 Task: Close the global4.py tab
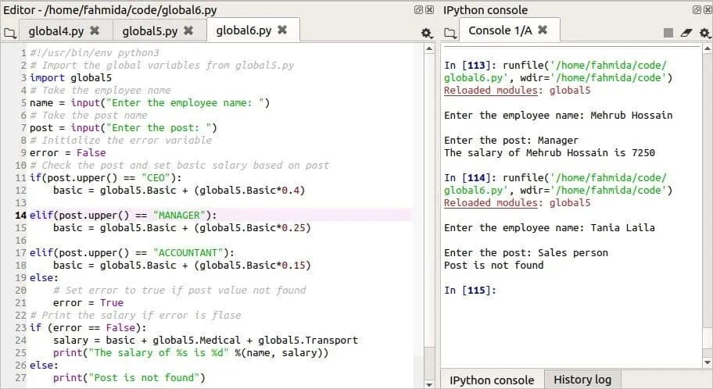(x=95, y=30)
